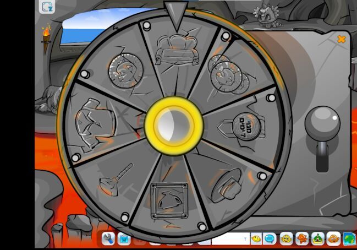Click the wheel pointer arrow at top

[176, 17]
